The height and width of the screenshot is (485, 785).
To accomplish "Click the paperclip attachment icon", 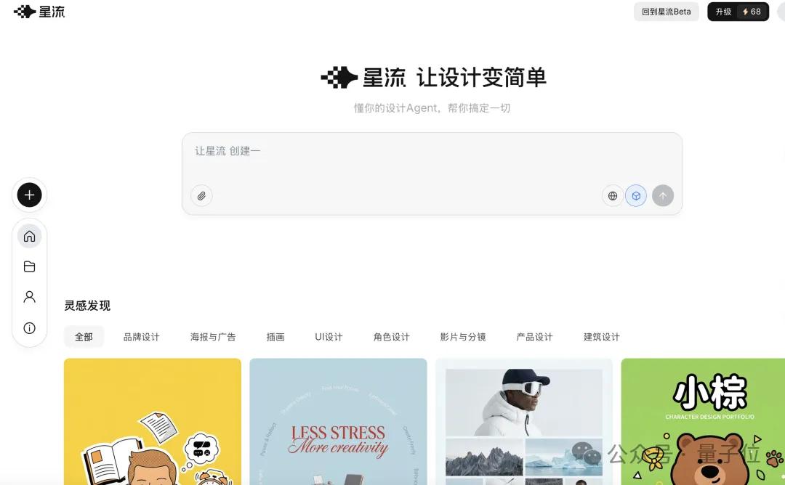I will [x=202, y=196].
